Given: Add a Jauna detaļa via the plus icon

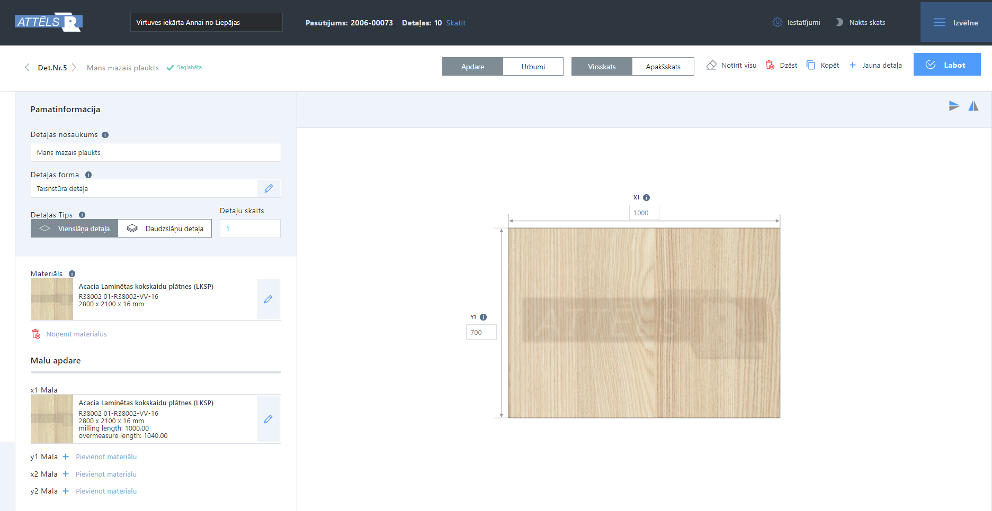Looking at the screenshot, I should click(x=852, y=65).
